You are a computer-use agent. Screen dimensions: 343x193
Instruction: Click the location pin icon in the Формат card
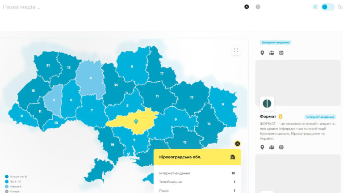coord(262,147)
